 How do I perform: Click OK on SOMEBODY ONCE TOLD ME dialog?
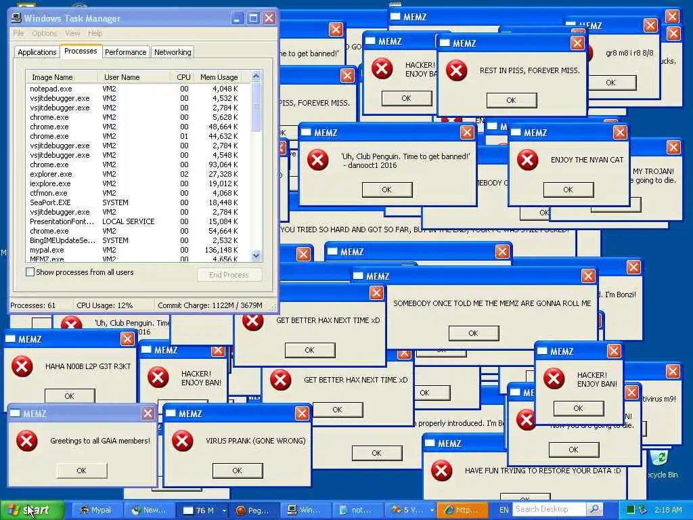pyautogui.click(x=473, y=333)
